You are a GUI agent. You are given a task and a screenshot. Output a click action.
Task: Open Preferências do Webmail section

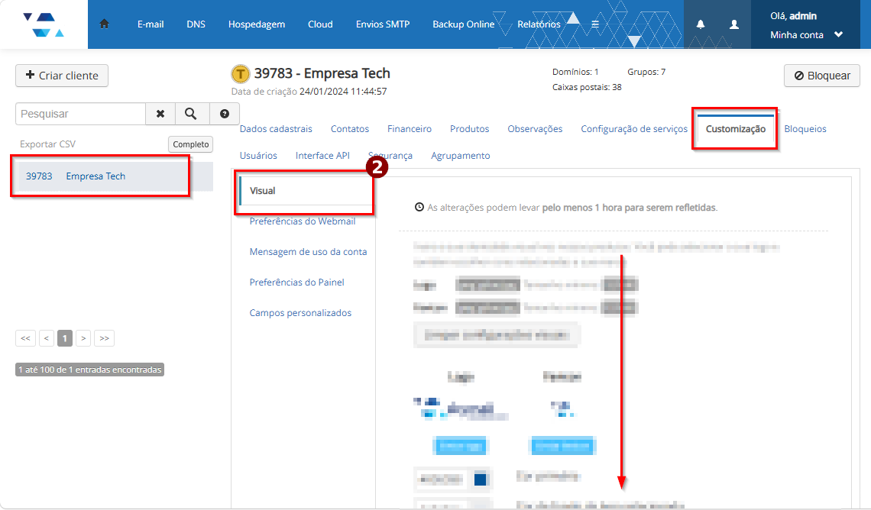click(x=303, y=221)
